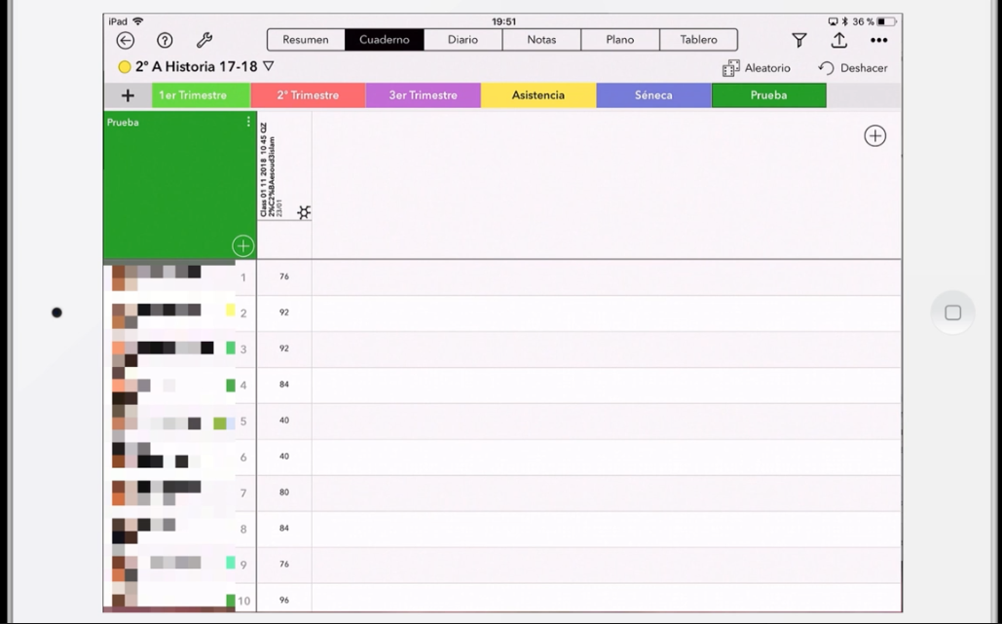The height and width of the screenshot is (624, 1002).
Task: Open the wrench settings icon
Action: (x=204, y=40)
